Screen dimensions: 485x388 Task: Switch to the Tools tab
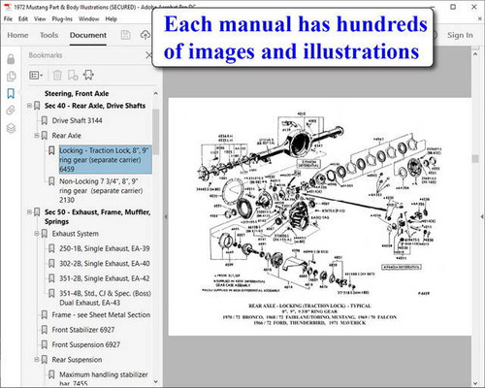48,35
